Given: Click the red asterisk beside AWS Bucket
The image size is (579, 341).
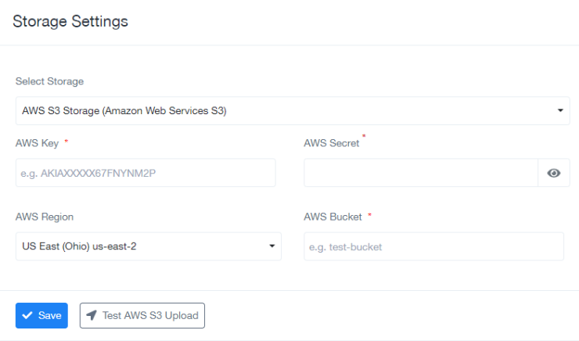Looking at the screenshot, I should tap(369, 215).
